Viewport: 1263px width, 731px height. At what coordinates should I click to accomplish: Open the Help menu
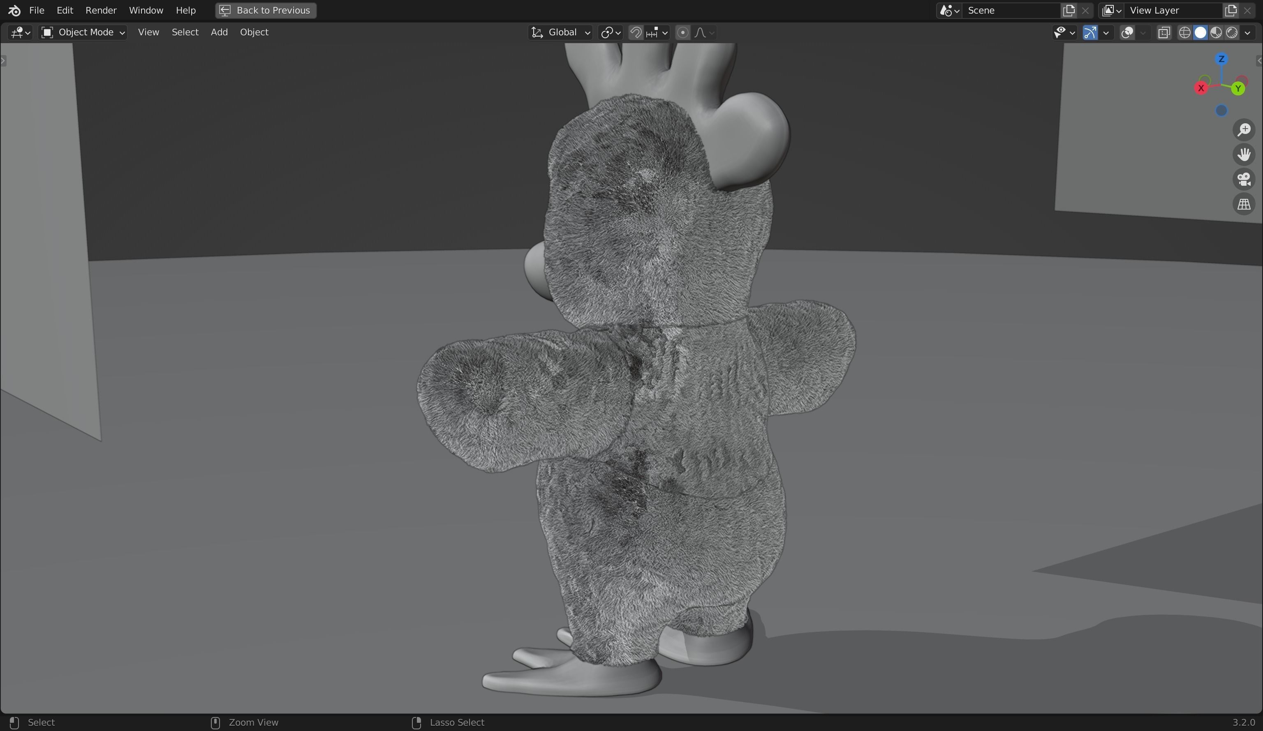coord(185,10)
